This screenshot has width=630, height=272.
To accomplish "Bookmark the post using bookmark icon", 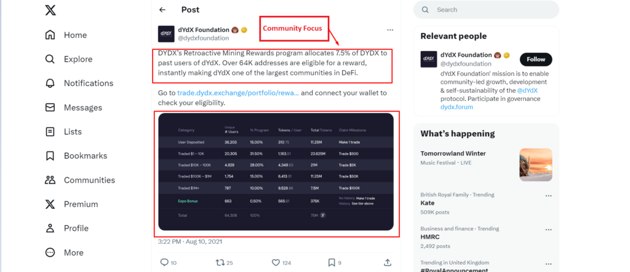I will coord(331,263).
